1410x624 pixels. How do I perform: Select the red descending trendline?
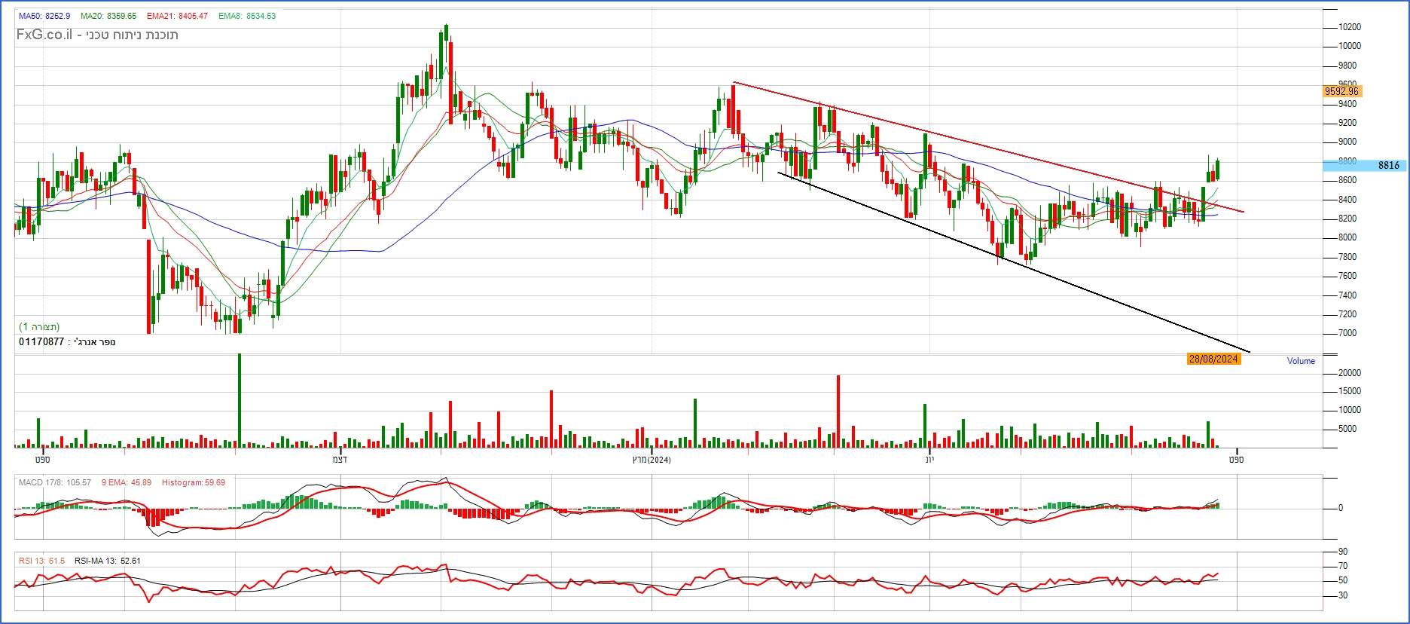tap(988, 147)
